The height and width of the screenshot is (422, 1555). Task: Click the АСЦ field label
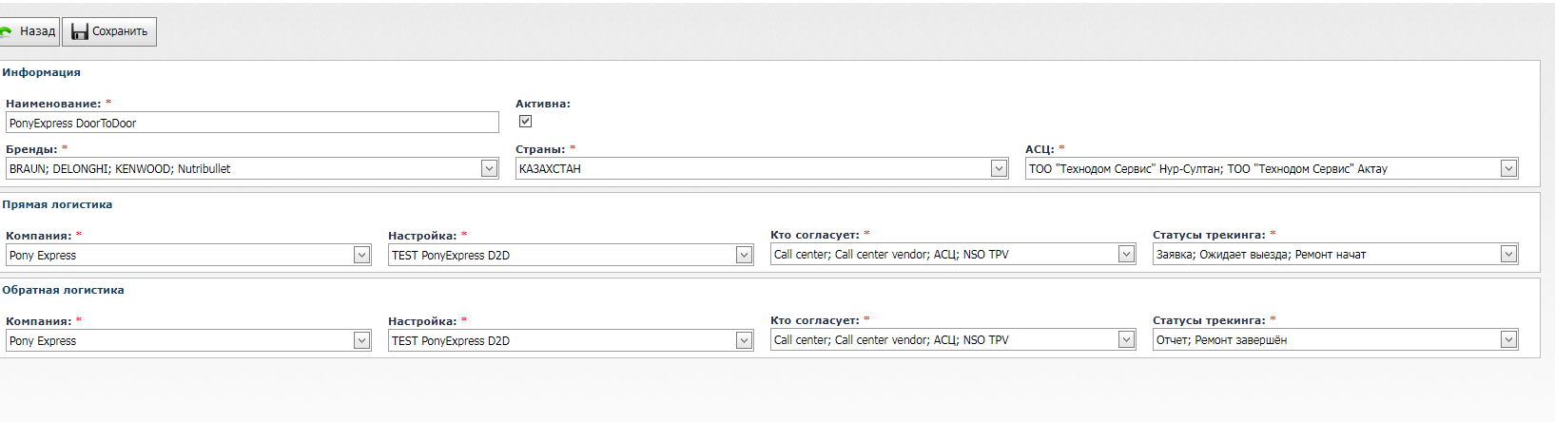(1040, 149)
